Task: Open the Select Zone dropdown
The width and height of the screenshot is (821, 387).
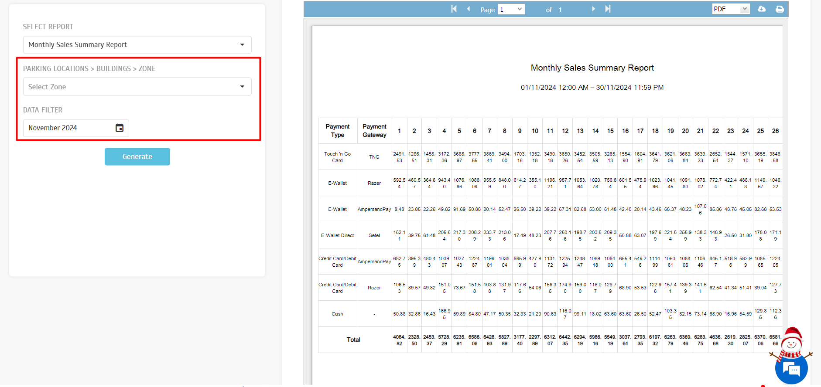Action: (x=137, y=87)
